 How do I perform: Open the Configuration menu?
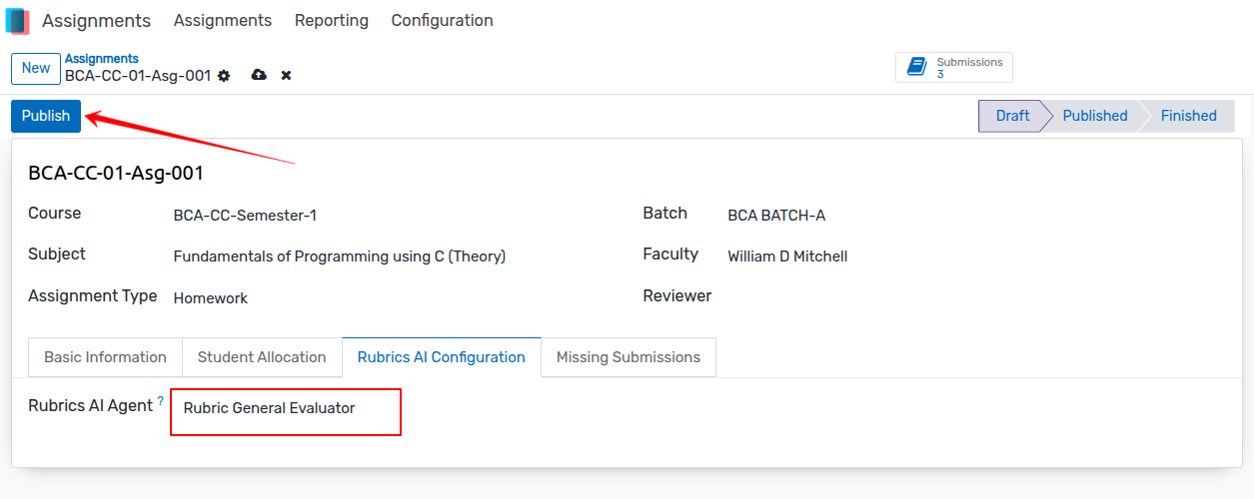442,20
